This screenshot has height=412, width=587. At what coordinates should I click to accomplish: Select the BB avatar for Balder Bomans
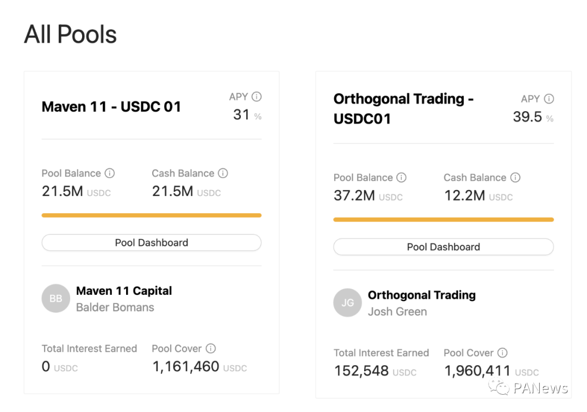point(55,298)
